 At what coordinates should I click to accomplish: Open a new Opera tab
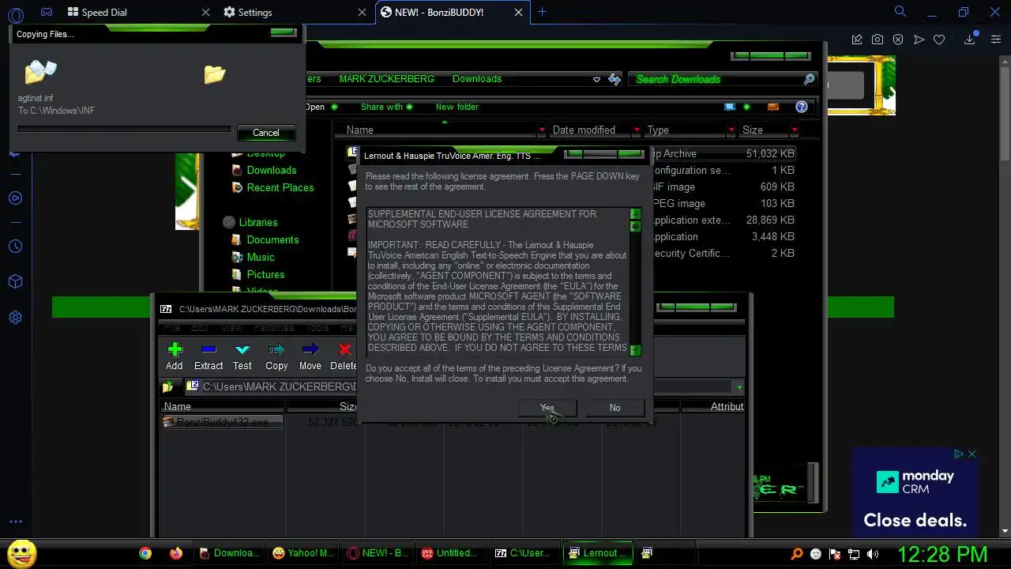point(542,12)
